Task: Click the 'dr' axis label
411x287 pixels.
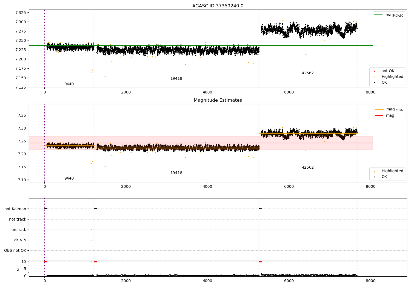Action: [18, 269]
